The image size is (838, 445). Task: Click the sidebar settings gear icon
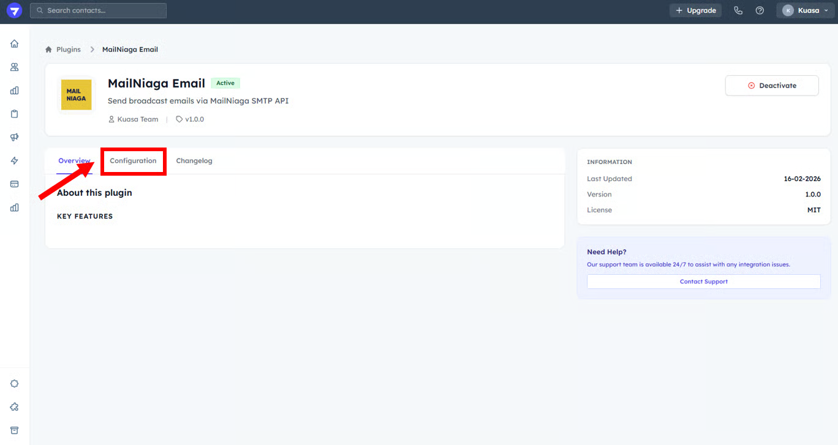(x=15, y=384)
